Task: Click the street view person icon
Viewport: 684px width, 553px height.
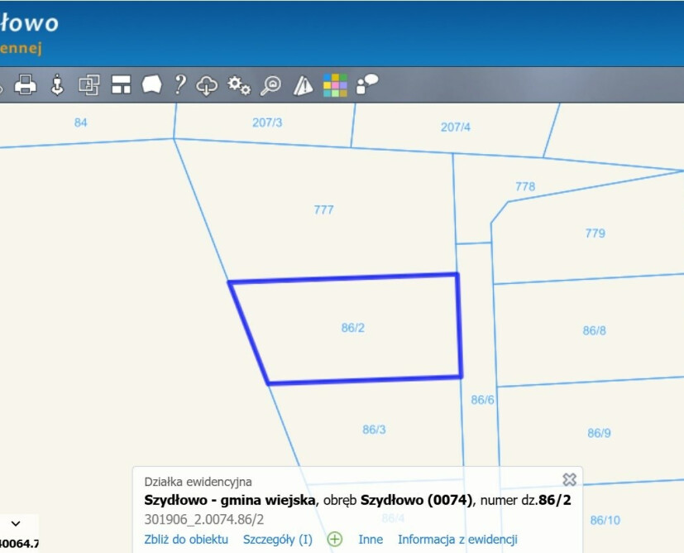Action: point(57,84)
